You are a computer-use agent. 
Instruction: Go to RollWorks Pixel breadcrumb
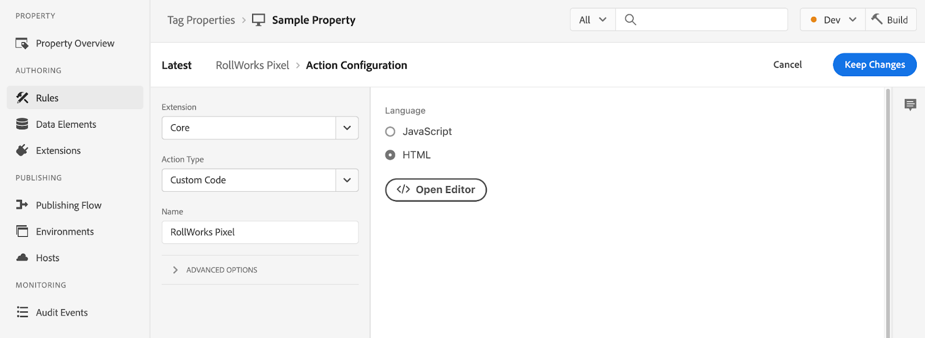tap(252, 65)
